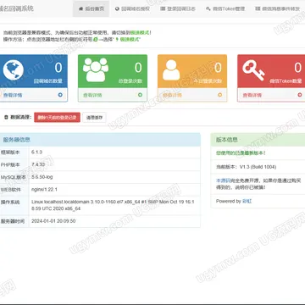Screen dimensions: 305x305
Task: Click the database icon beside 数据清理
Action: click(x=6, y=117)
